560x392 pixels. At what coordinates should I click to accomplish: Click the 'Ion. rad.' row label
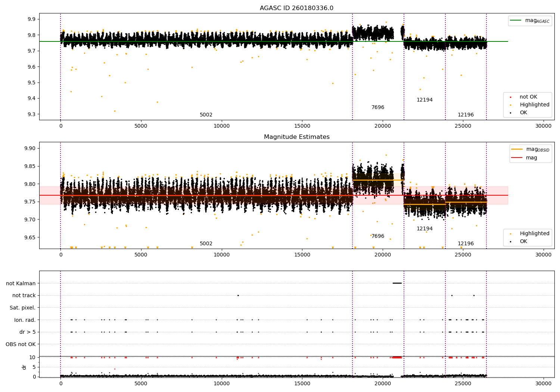(25, 320)
